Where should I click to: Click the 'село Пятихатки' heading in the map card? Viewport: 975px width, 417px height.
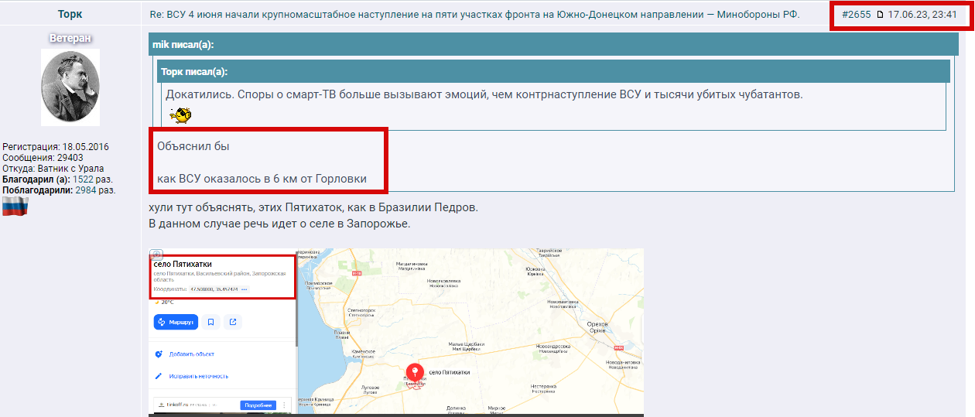point(183,265)
